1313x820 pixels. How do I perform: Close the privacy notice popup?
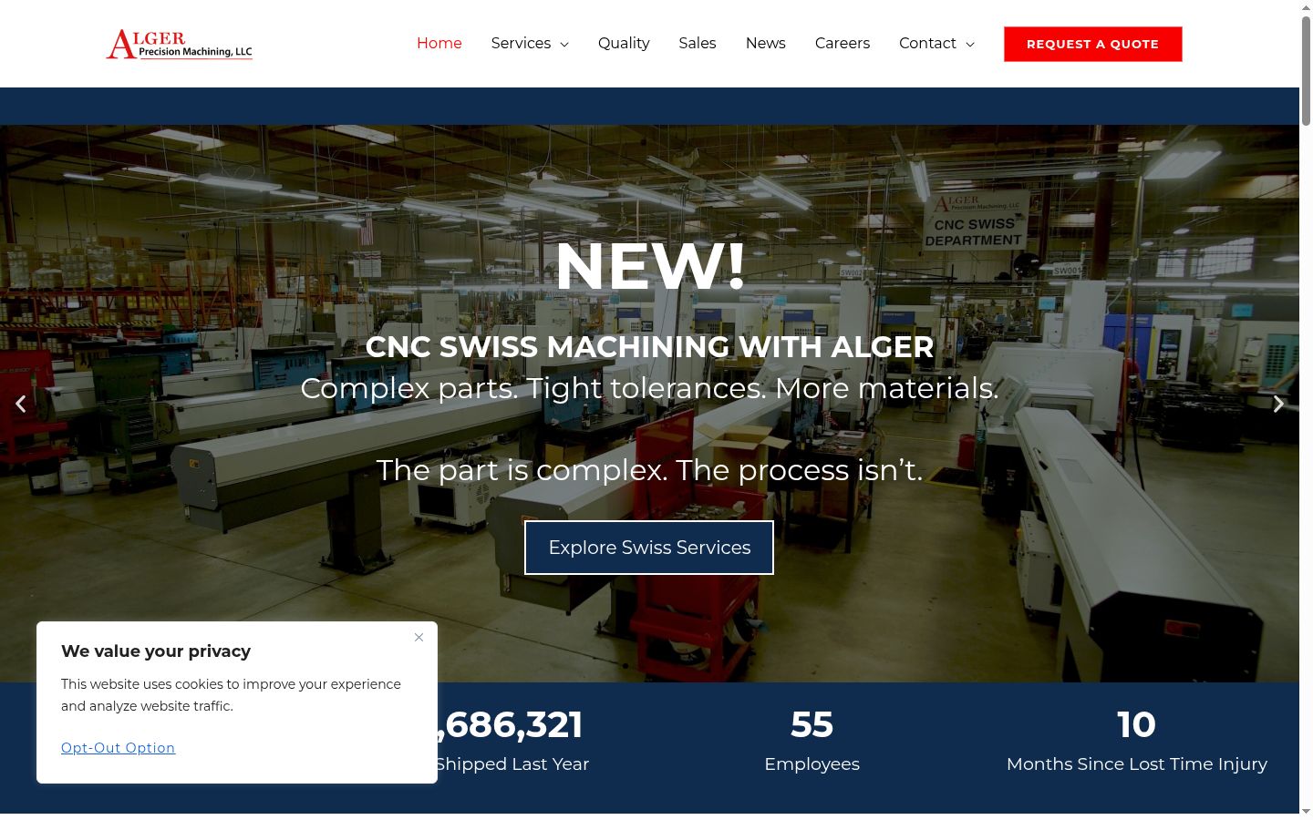coord(419,637)
